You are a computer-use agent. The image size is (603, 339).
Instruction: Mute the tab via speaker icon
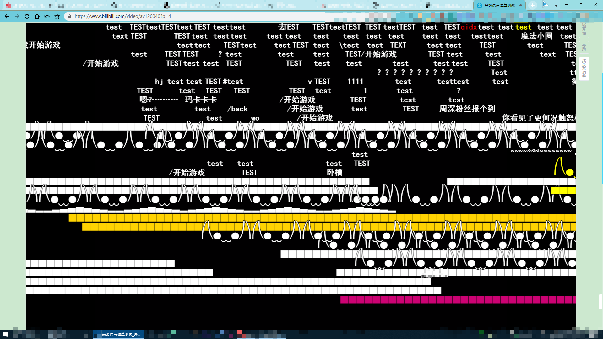click(521, 5)
